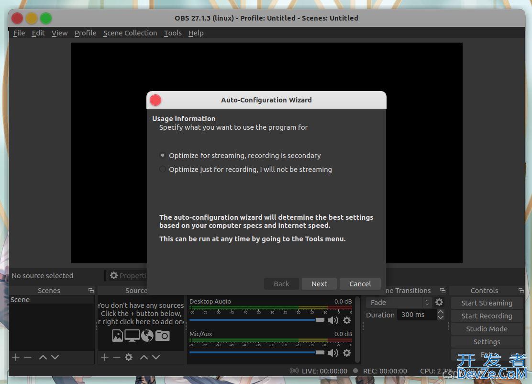The width and height of the screenshot is (532, 384).
Task: Open the Profile menu
Action: pyautogui.click(x=85, y=33)
